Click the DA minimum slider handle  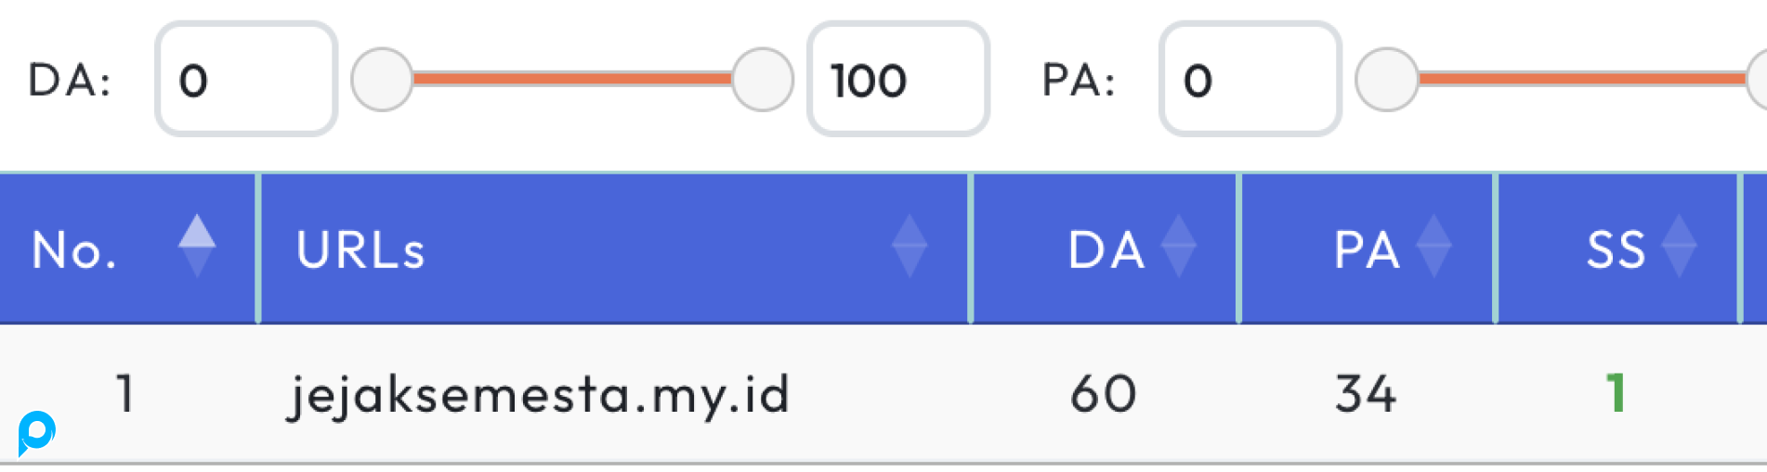tap(382, 80)
